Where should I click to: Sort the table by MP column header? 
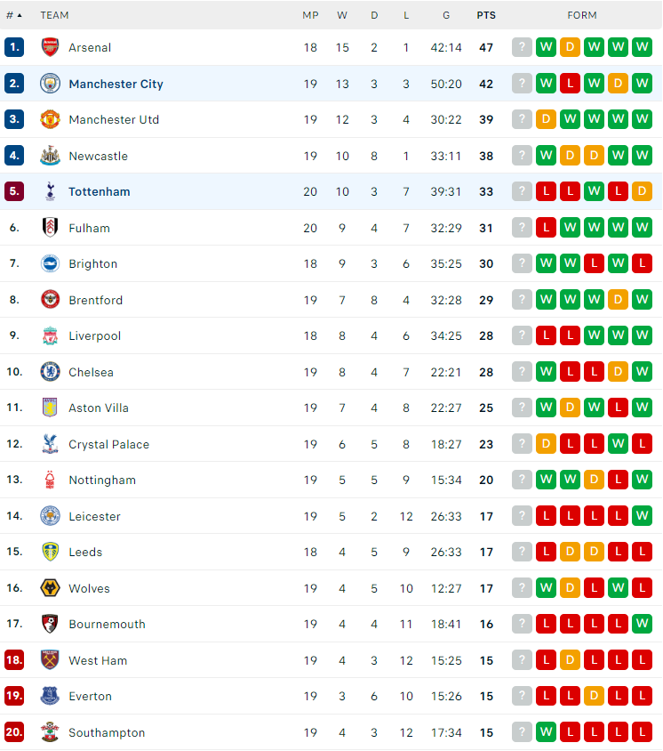point(310,15)
